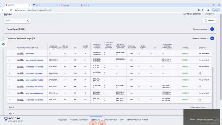Click train icon beside 4419 208201 404 216000
The height and width of the screenshot is (125, 222).
[x=20, y=67]
